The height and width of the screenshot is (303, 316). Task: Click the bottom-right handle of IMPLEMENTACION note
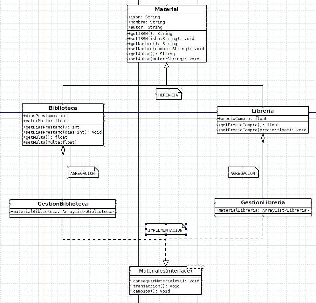pos(186,234)
